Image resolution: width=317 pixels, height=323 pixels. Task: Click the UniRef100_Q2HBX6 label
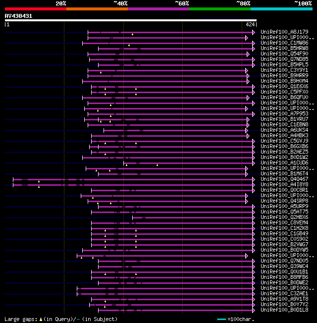coord(284,217)
